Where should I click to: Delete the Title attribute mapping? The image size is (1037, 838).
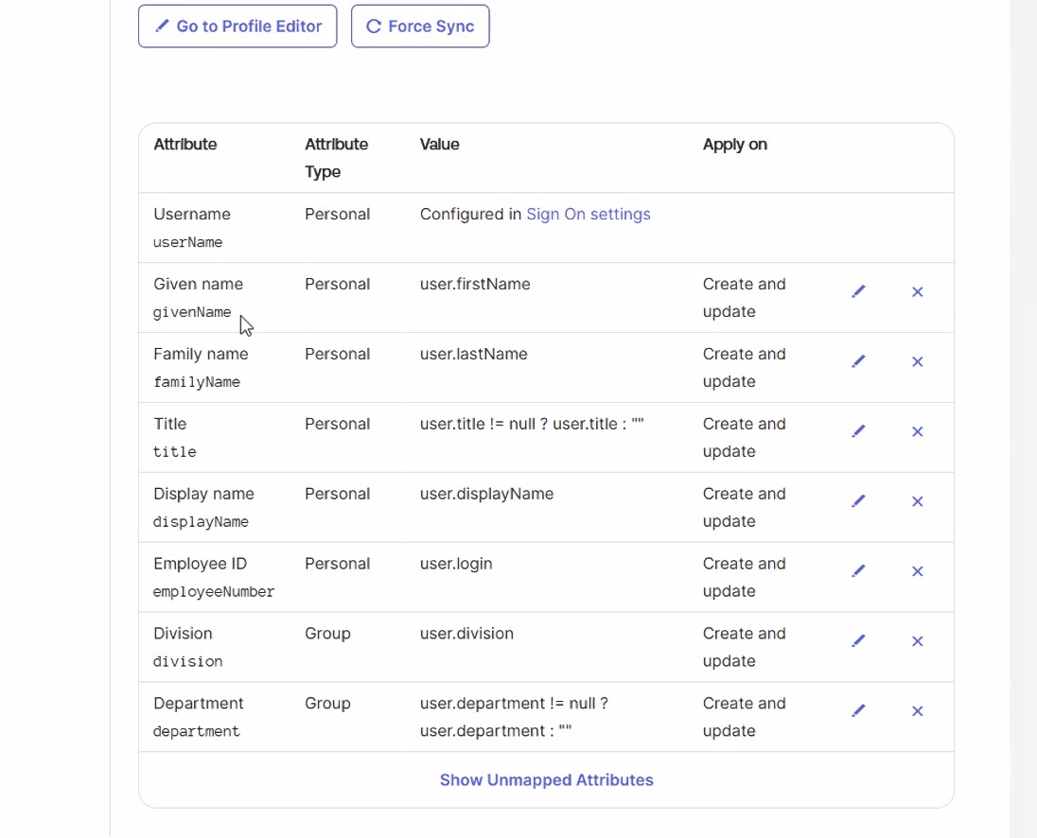[x=917, y=431]
